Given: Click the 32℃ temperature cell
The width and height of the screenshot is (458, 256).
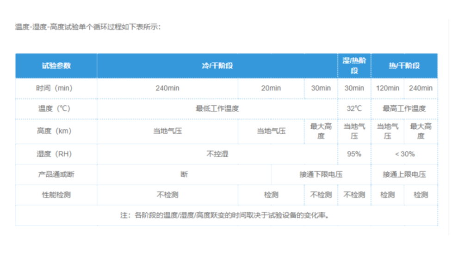Looking at the screenshot, I should (x=354, y=109).
